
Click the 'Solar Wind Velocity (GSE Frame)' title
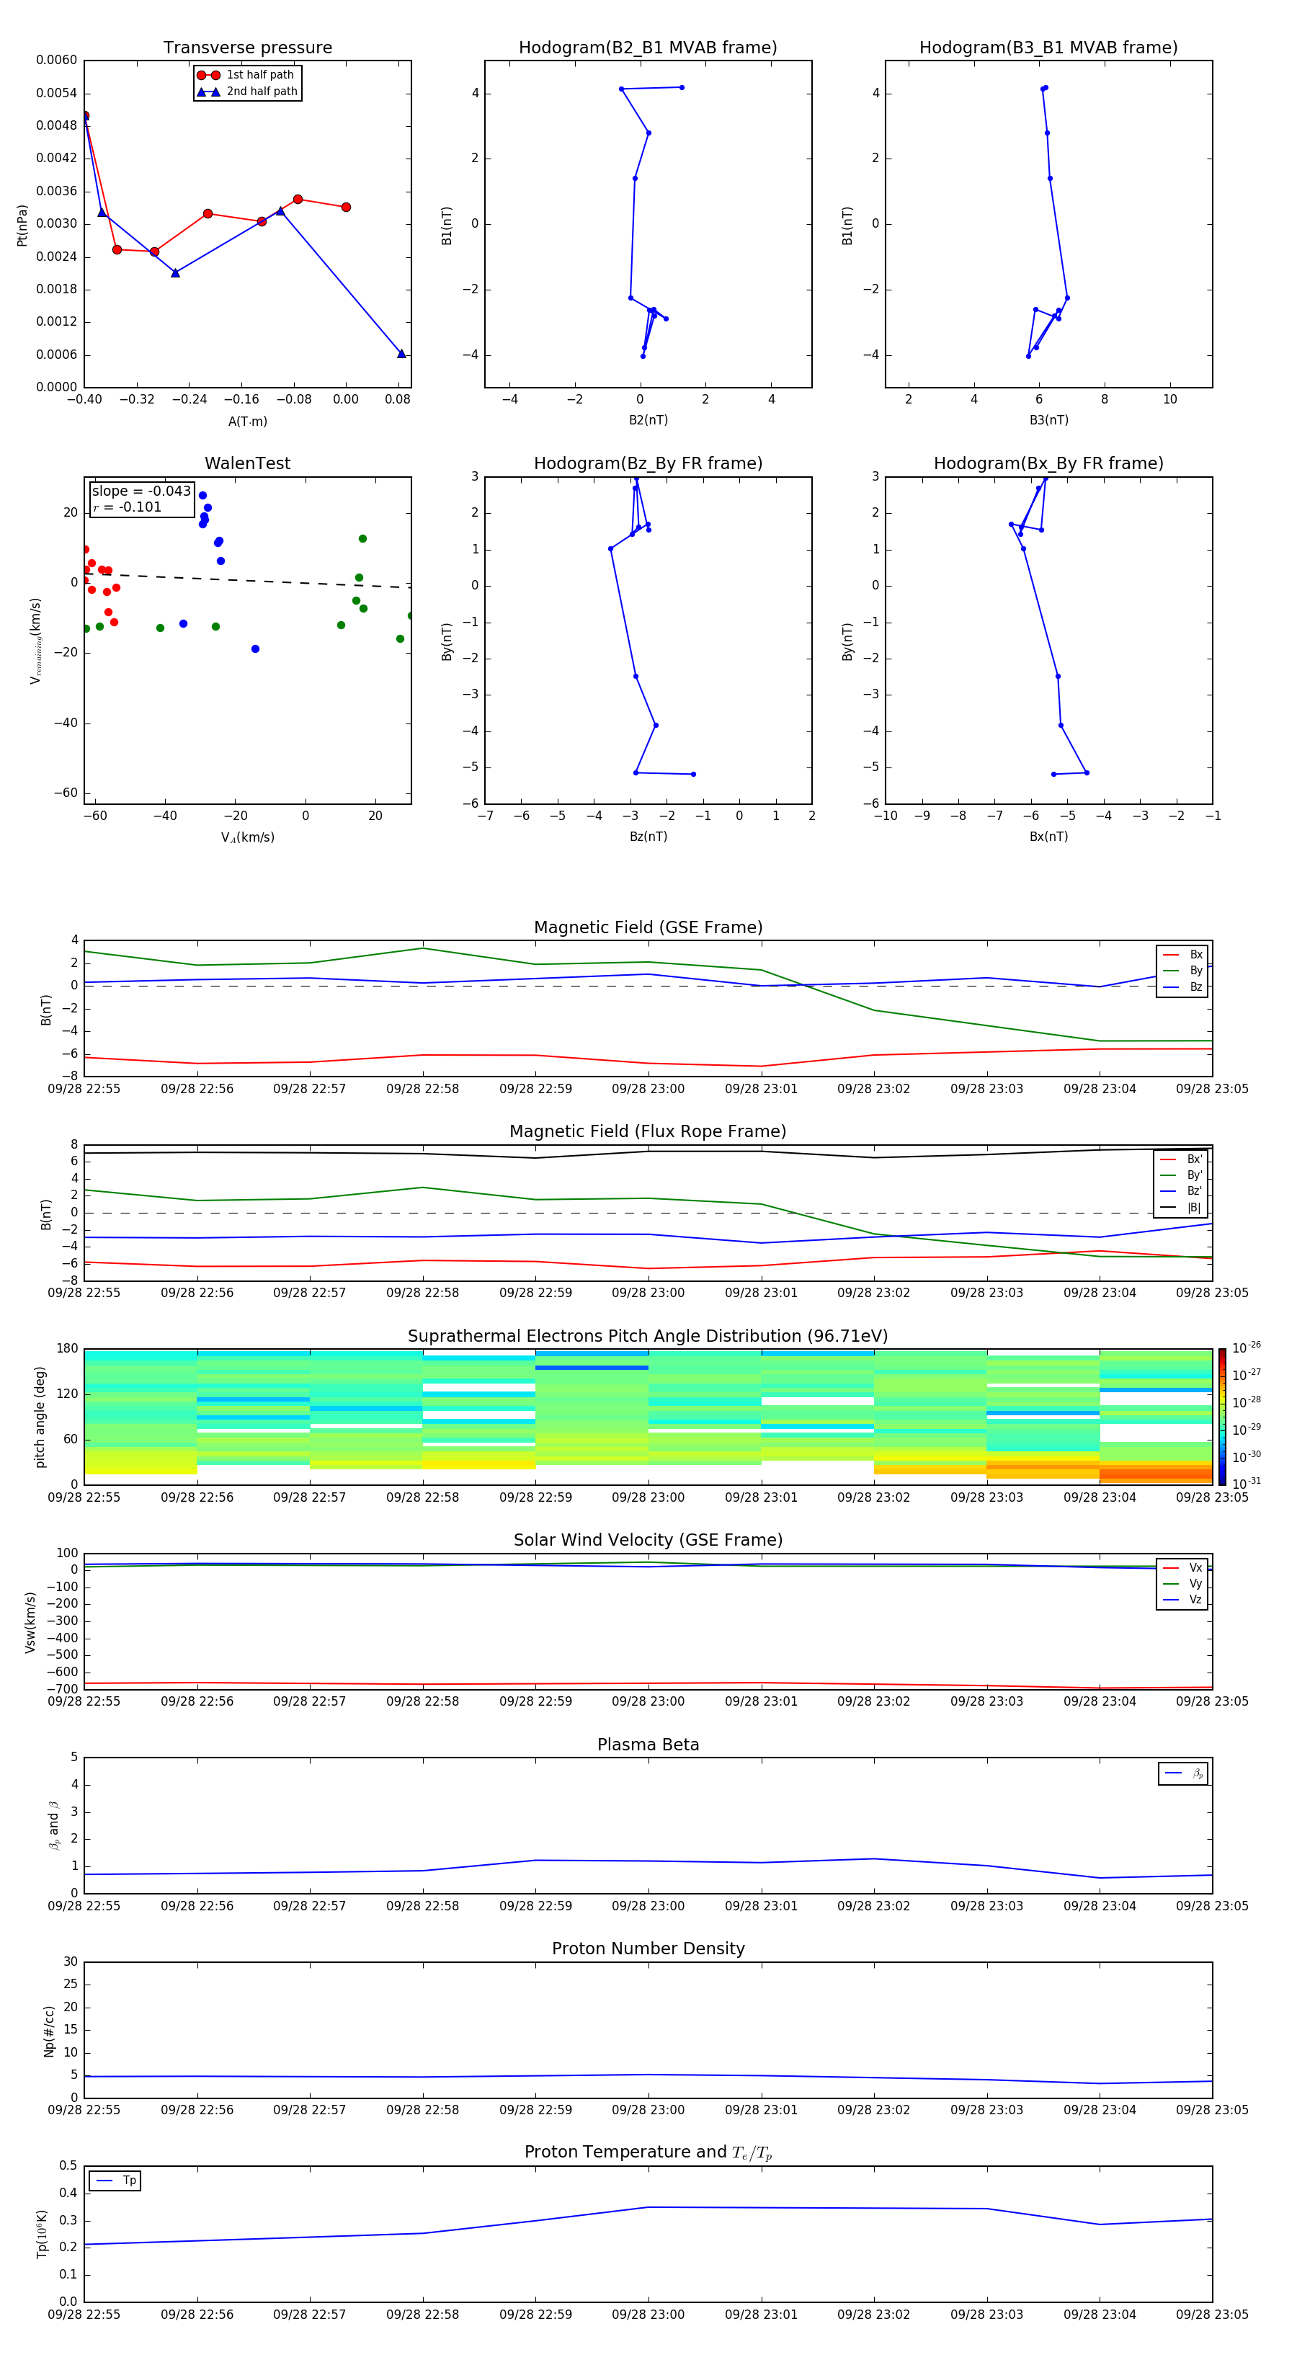tap(648, 1540)
